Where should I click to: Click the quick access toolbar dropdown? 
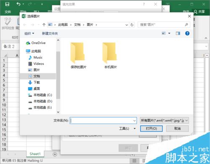[42, 4]
